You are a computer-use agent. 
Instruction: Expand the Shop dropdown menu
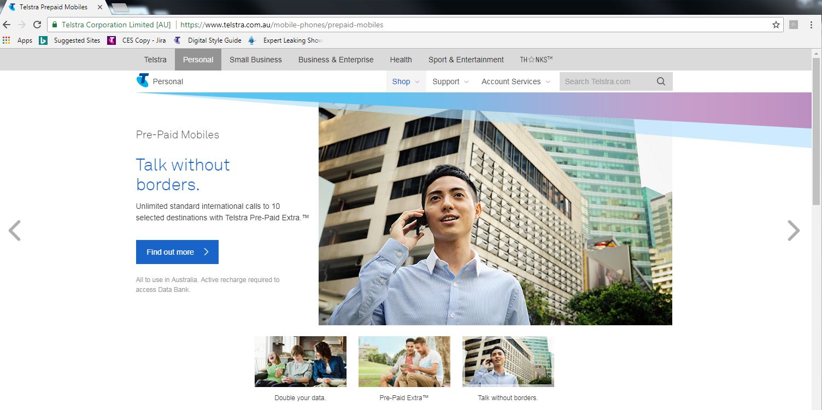pyautogui.click(x=406, y=81)
